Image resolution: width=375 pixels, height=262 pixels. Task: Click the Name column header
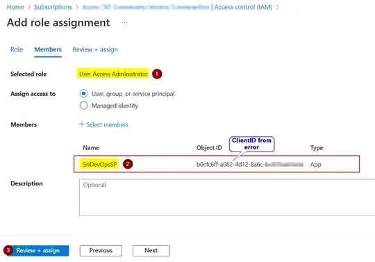[91, 148]
